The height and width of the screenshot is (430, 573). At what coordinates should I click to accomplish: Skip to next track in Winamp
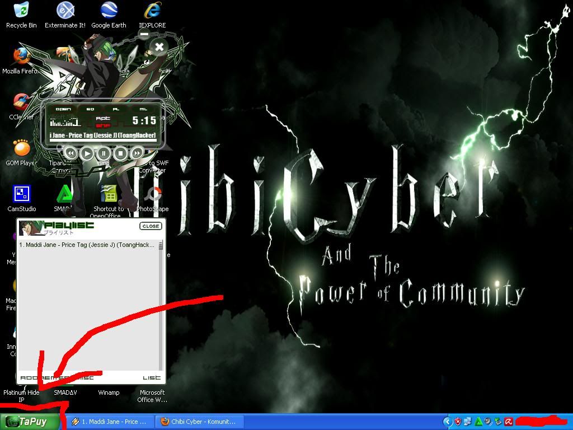click(137, 153)
